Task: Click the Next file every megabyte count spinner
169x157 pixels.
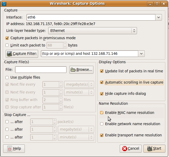Action: 53,84
